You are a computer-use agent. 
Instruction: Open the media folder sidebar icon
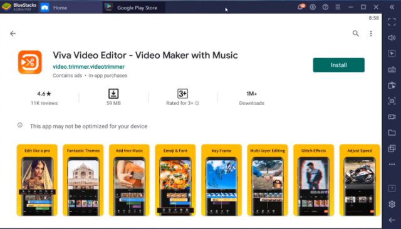[392, 133]
